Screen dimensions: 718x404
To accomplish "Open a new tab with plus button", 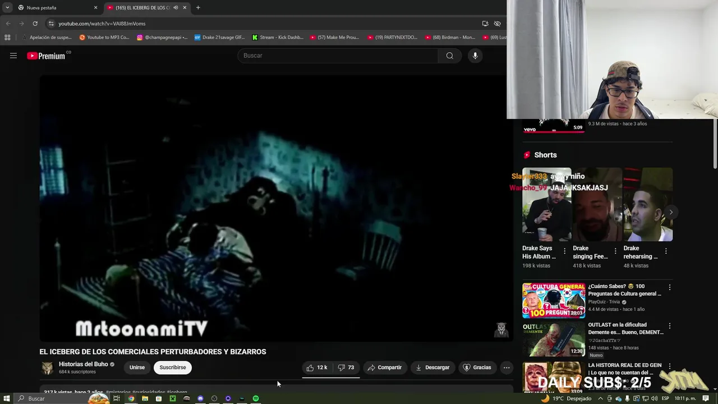I will click(x=198, y=8).
